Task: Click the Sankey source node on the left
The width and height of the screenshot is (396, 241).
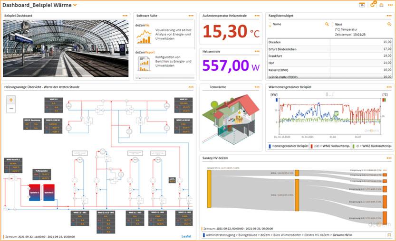Action: click(x=209, y=189)
